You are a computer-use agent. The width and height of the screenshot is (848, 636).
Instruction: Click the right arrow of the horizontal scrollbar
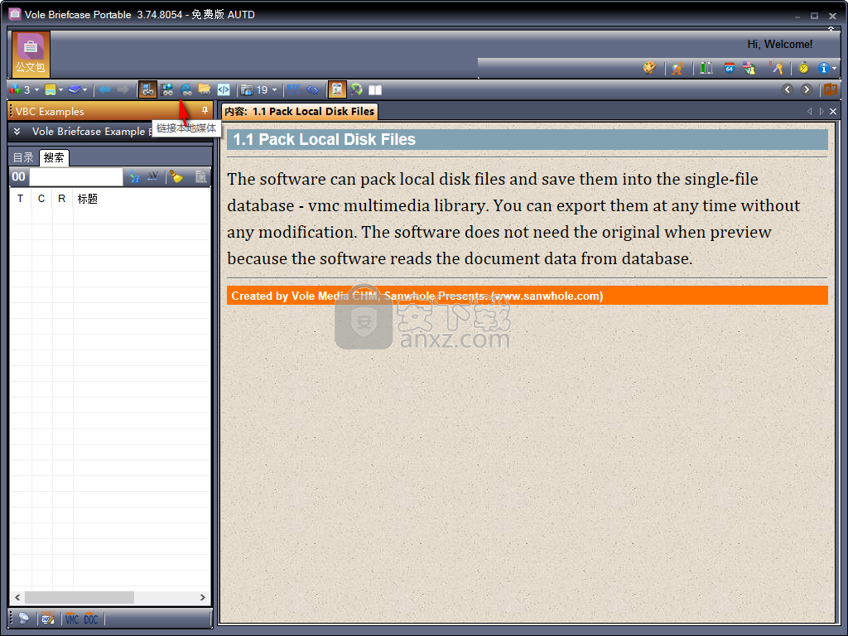point(203,597)
